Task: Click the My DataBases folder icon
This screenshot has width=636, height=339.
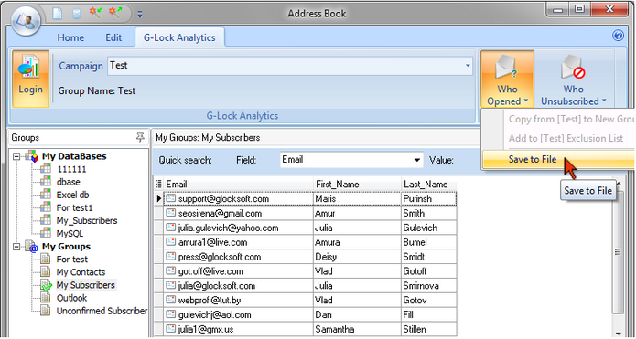Action: click(x=32, y=156)
